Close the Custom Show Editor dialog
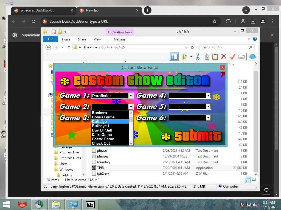The height and width of the screenshot is (210, 281). click(222, 67)
